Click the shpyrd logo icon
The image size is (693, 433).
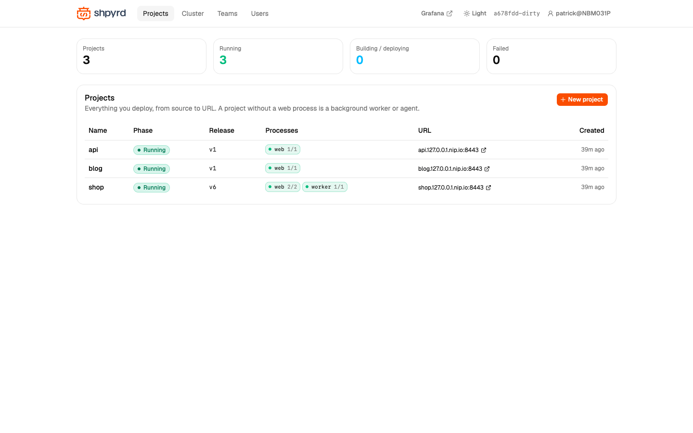84,13
